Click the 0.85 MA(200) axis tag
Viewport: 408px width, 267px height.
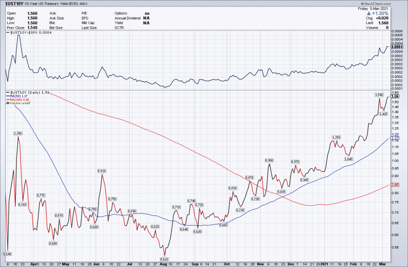pyautogui.click(x=396, y=185)
